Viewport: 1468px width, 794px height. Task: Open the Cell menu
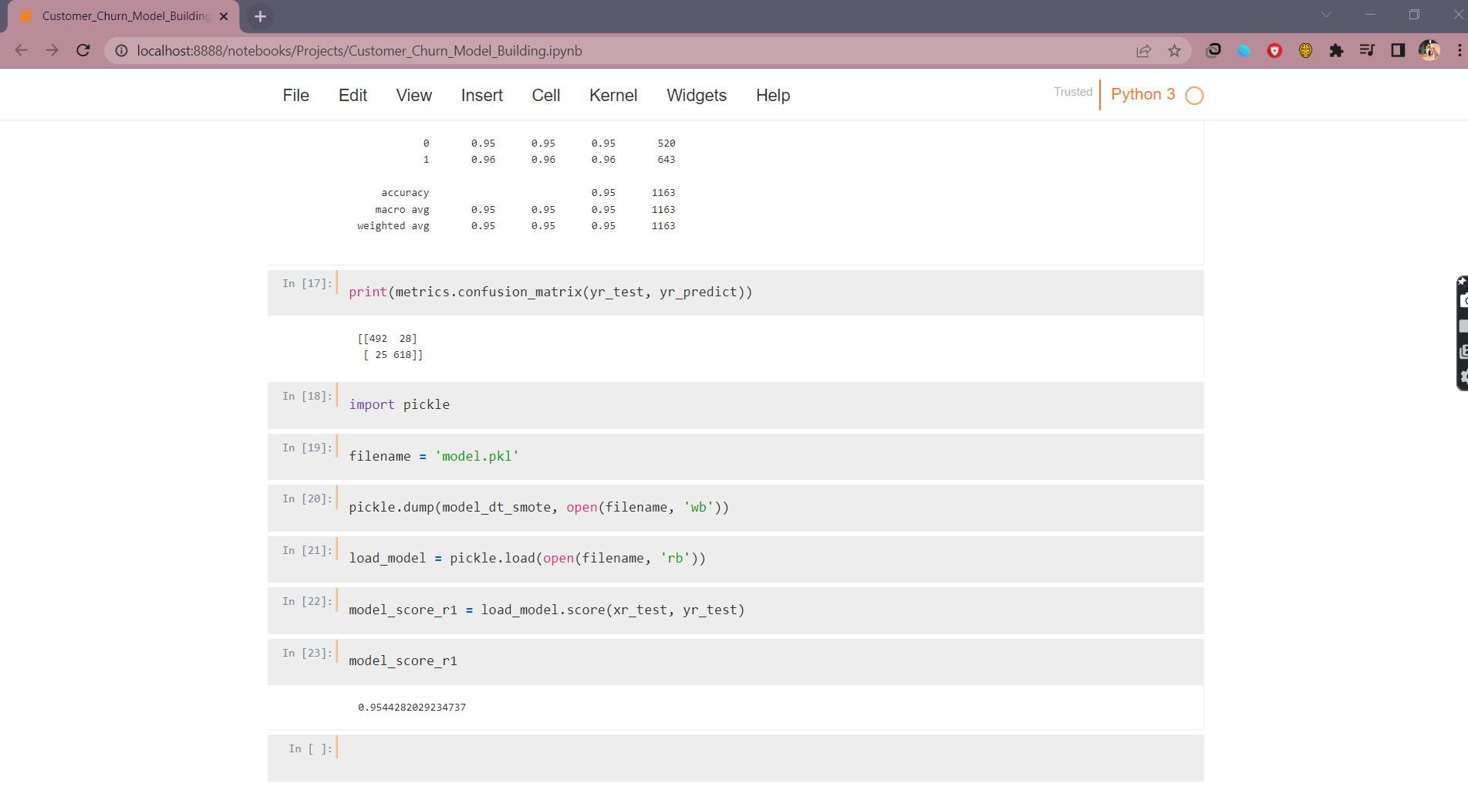tap(546, 95)
